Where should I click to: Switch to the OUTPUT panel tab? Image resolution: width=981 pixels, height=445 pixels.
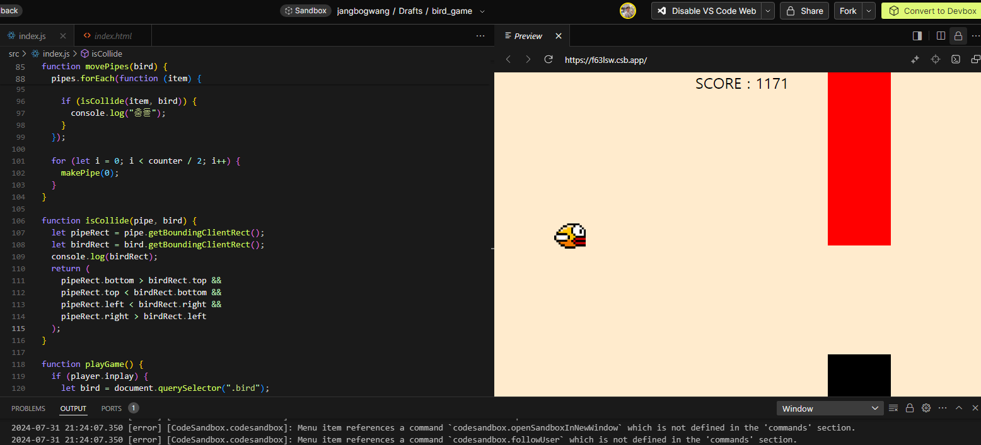[73, 408]
